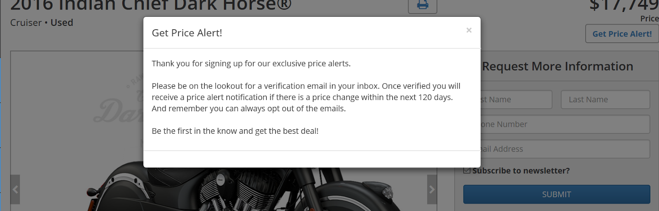Click the Get Price Alert! dialog title

pos(187,33)
